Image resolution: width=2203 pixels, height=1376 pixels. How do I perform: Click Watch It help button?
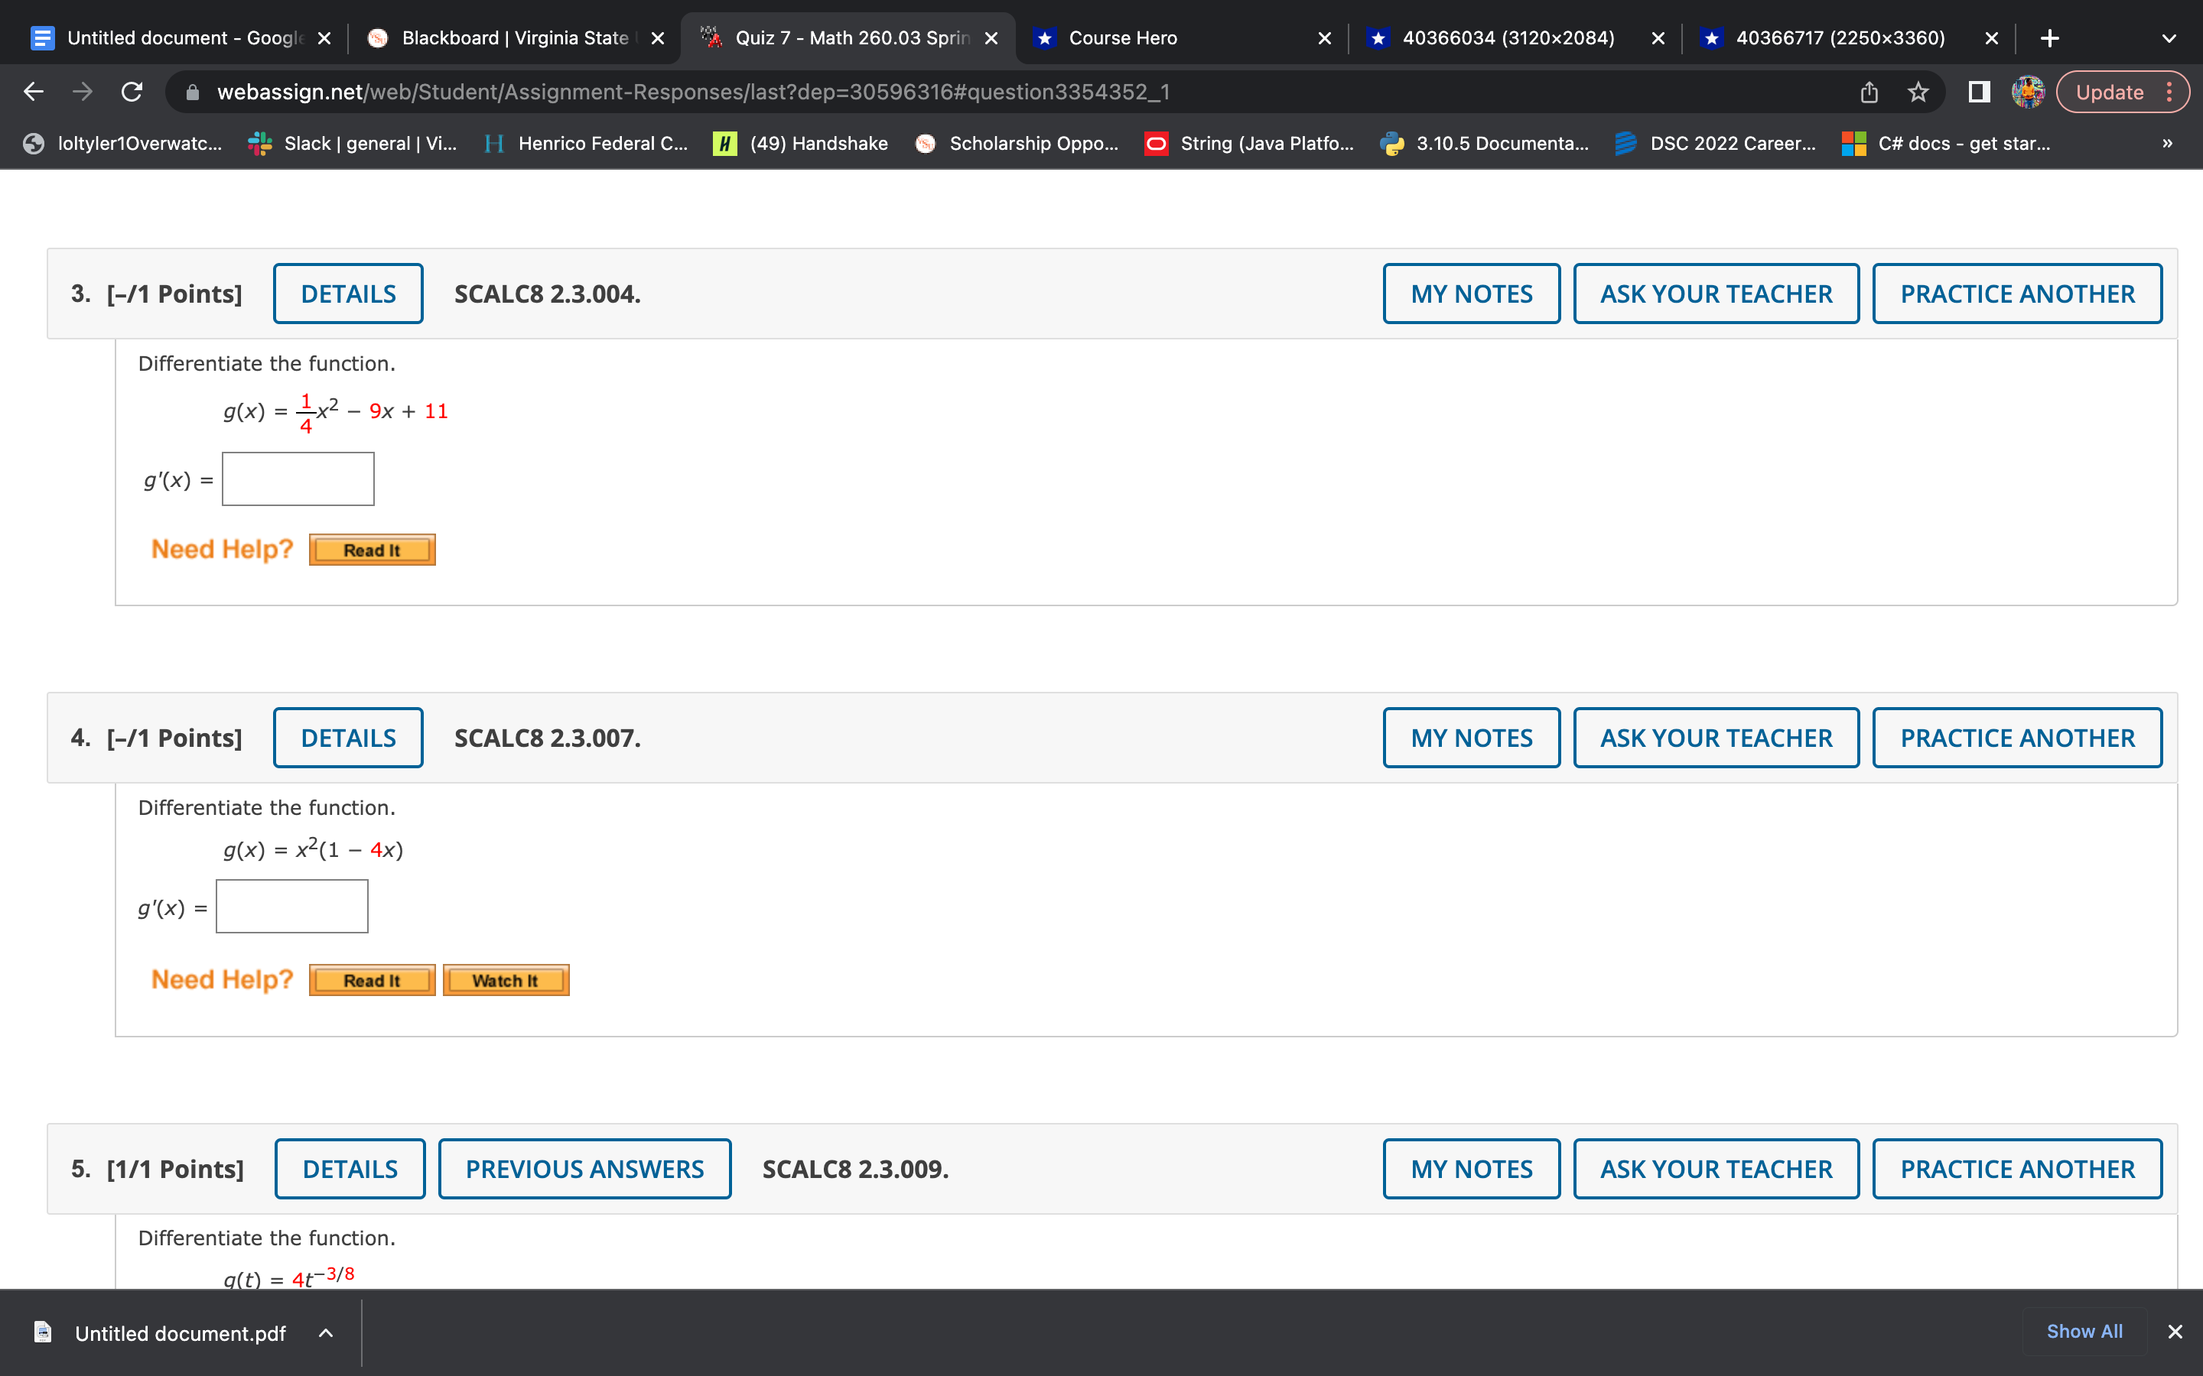(505, 980)
